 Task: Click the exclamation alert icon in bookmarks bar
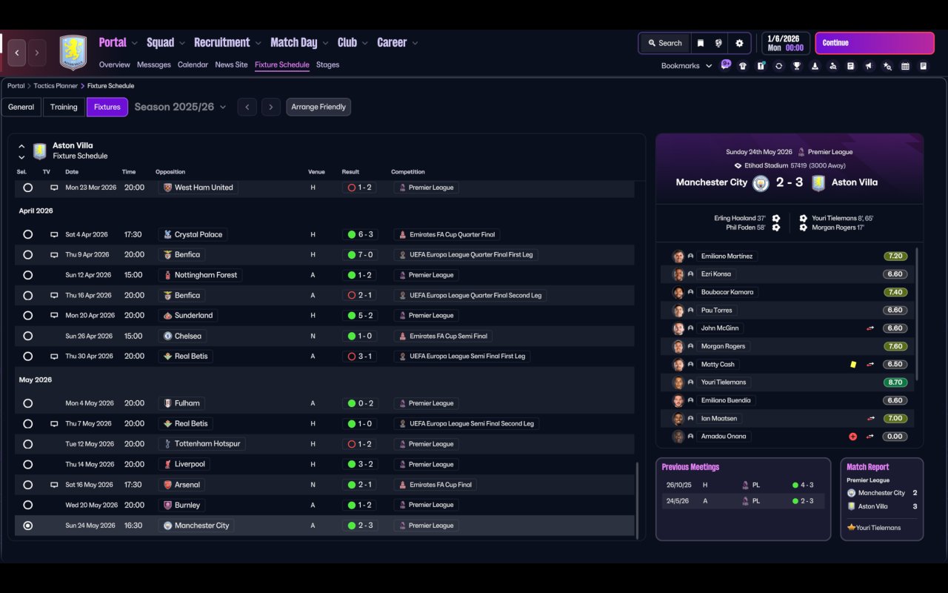761,66
